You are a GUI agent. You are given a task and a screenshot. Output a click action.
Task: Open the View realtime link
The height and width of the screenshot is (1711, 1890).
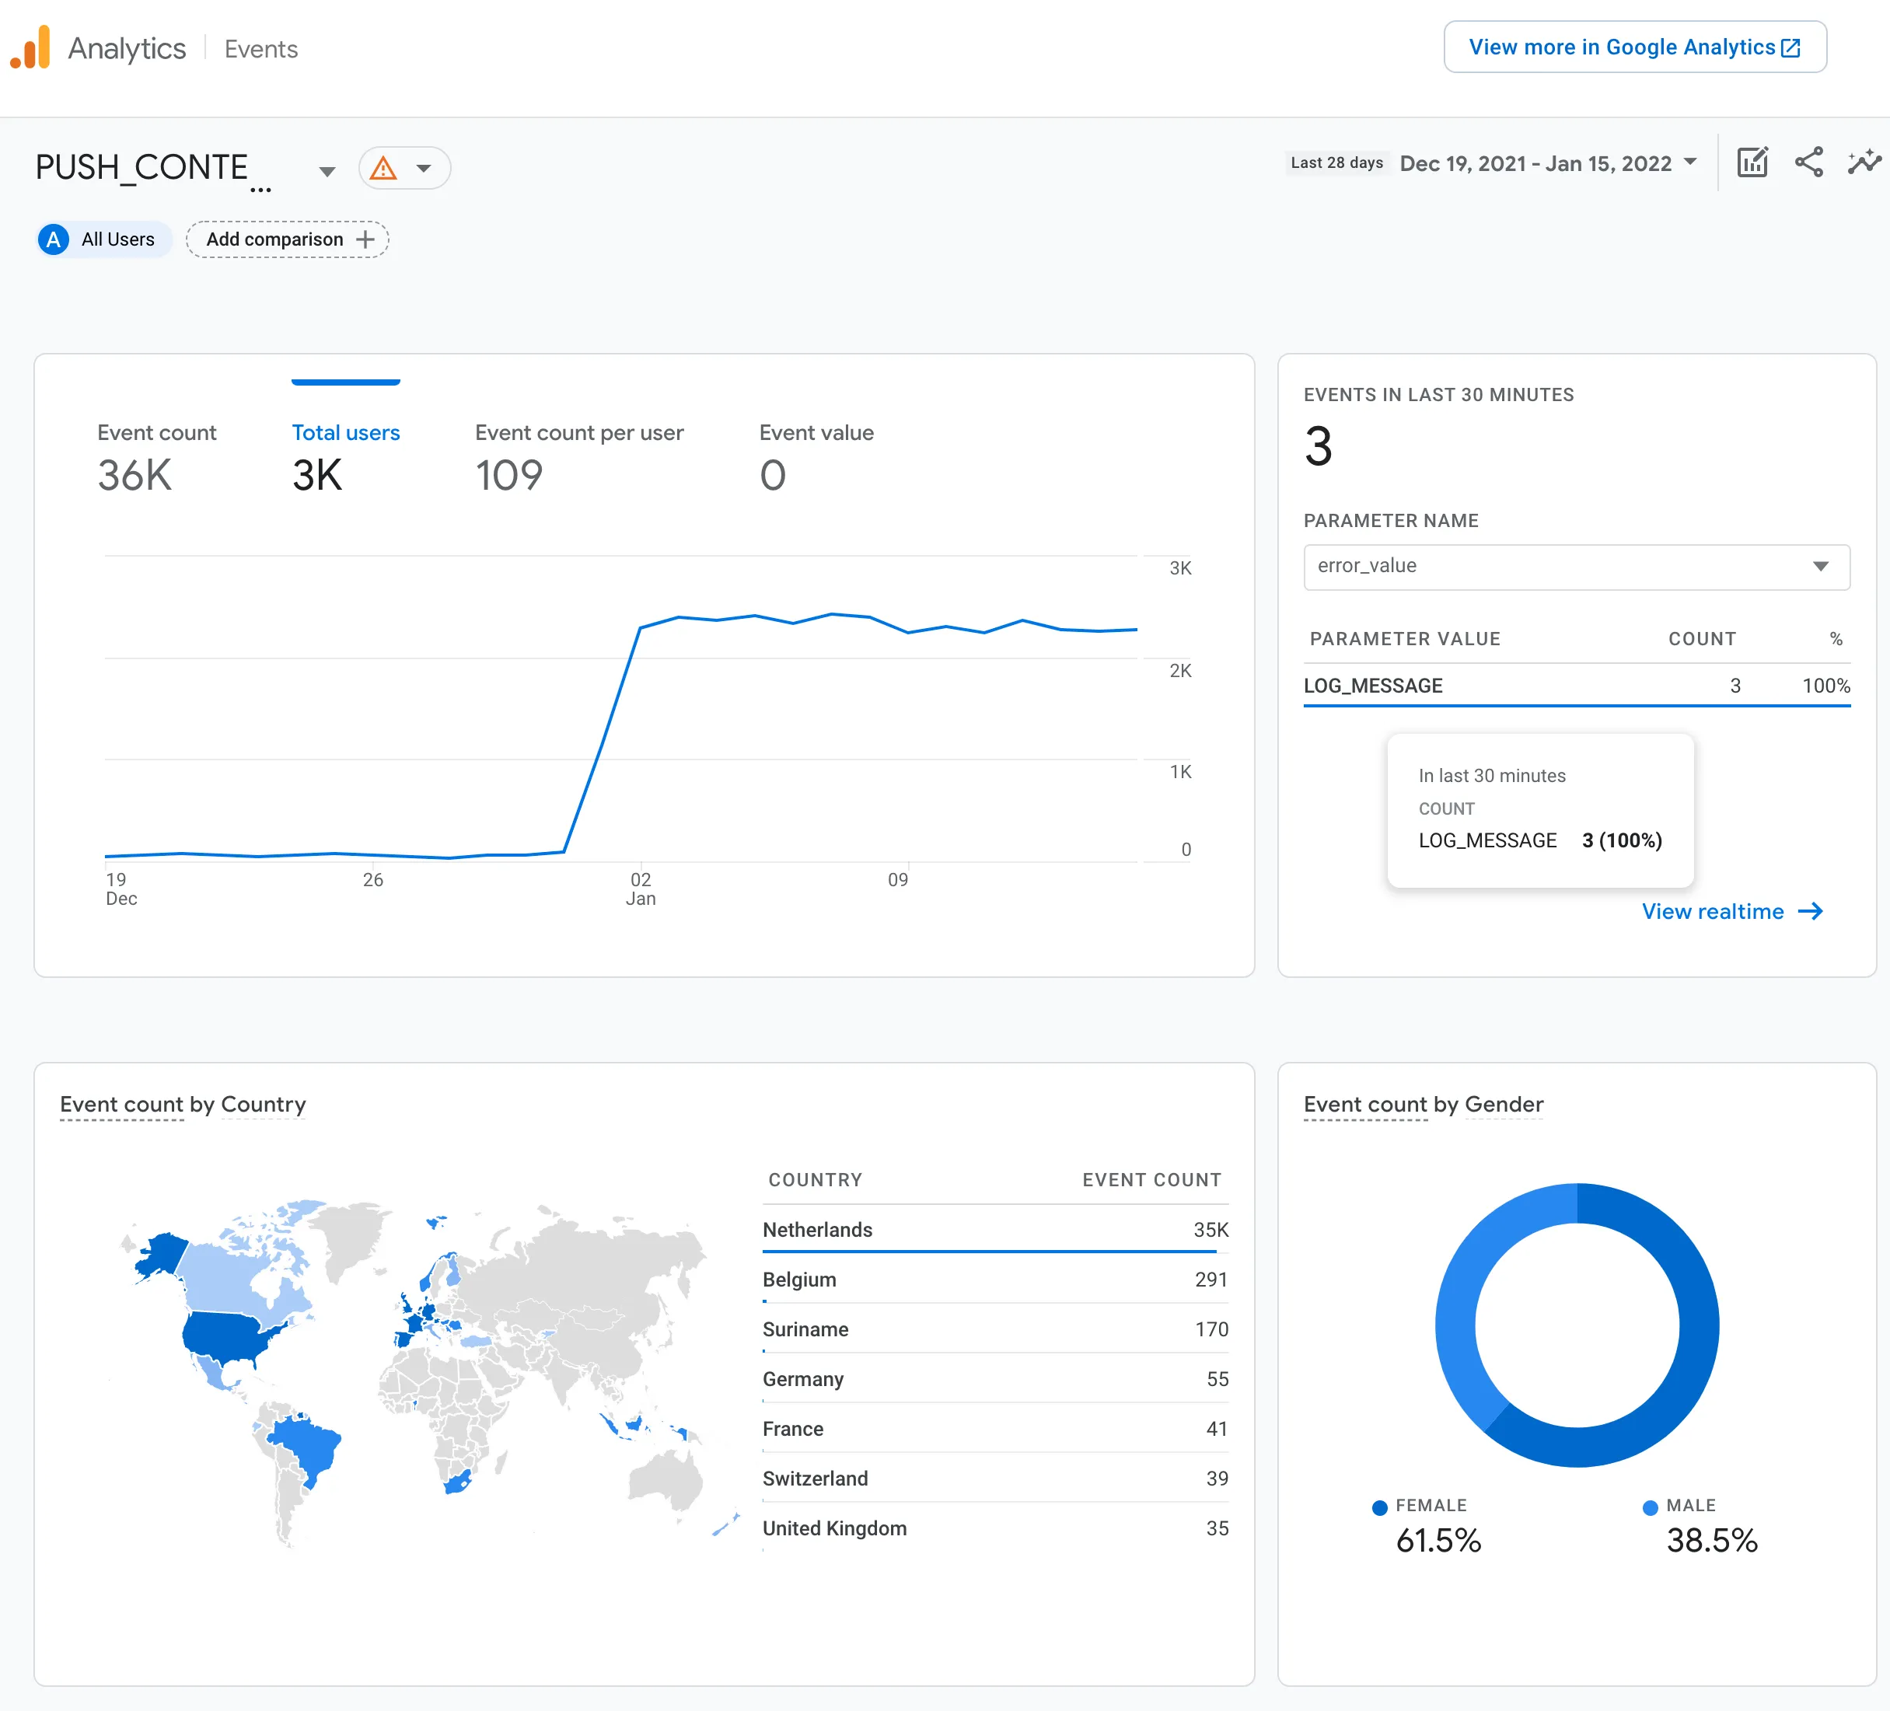tap(1712, 911)
